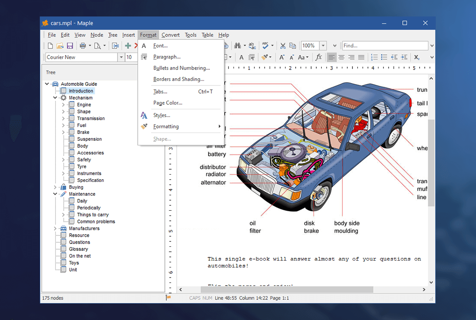
Task: Open the Styles... menu item
Action: tap(181, 116)
